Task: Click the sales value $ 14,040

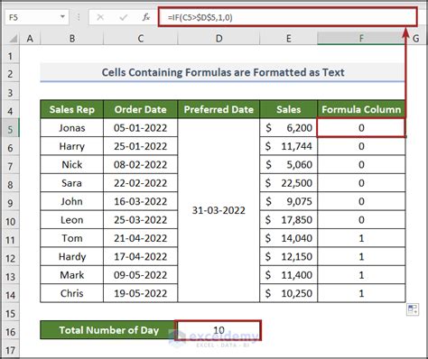Action: [289, 238]
